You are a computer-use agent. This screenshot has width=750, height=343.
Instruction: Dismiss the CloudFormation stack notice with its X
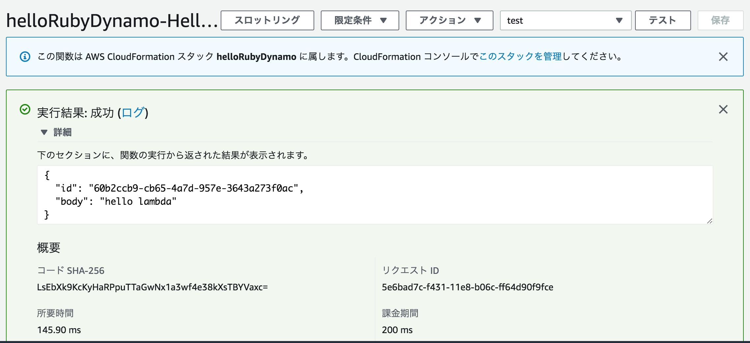(723, 57)
